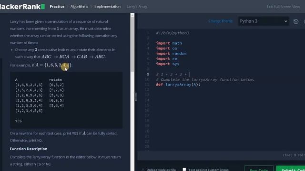Click the 'rotate' column header
The image size is (305, 171).
point(55,80)
